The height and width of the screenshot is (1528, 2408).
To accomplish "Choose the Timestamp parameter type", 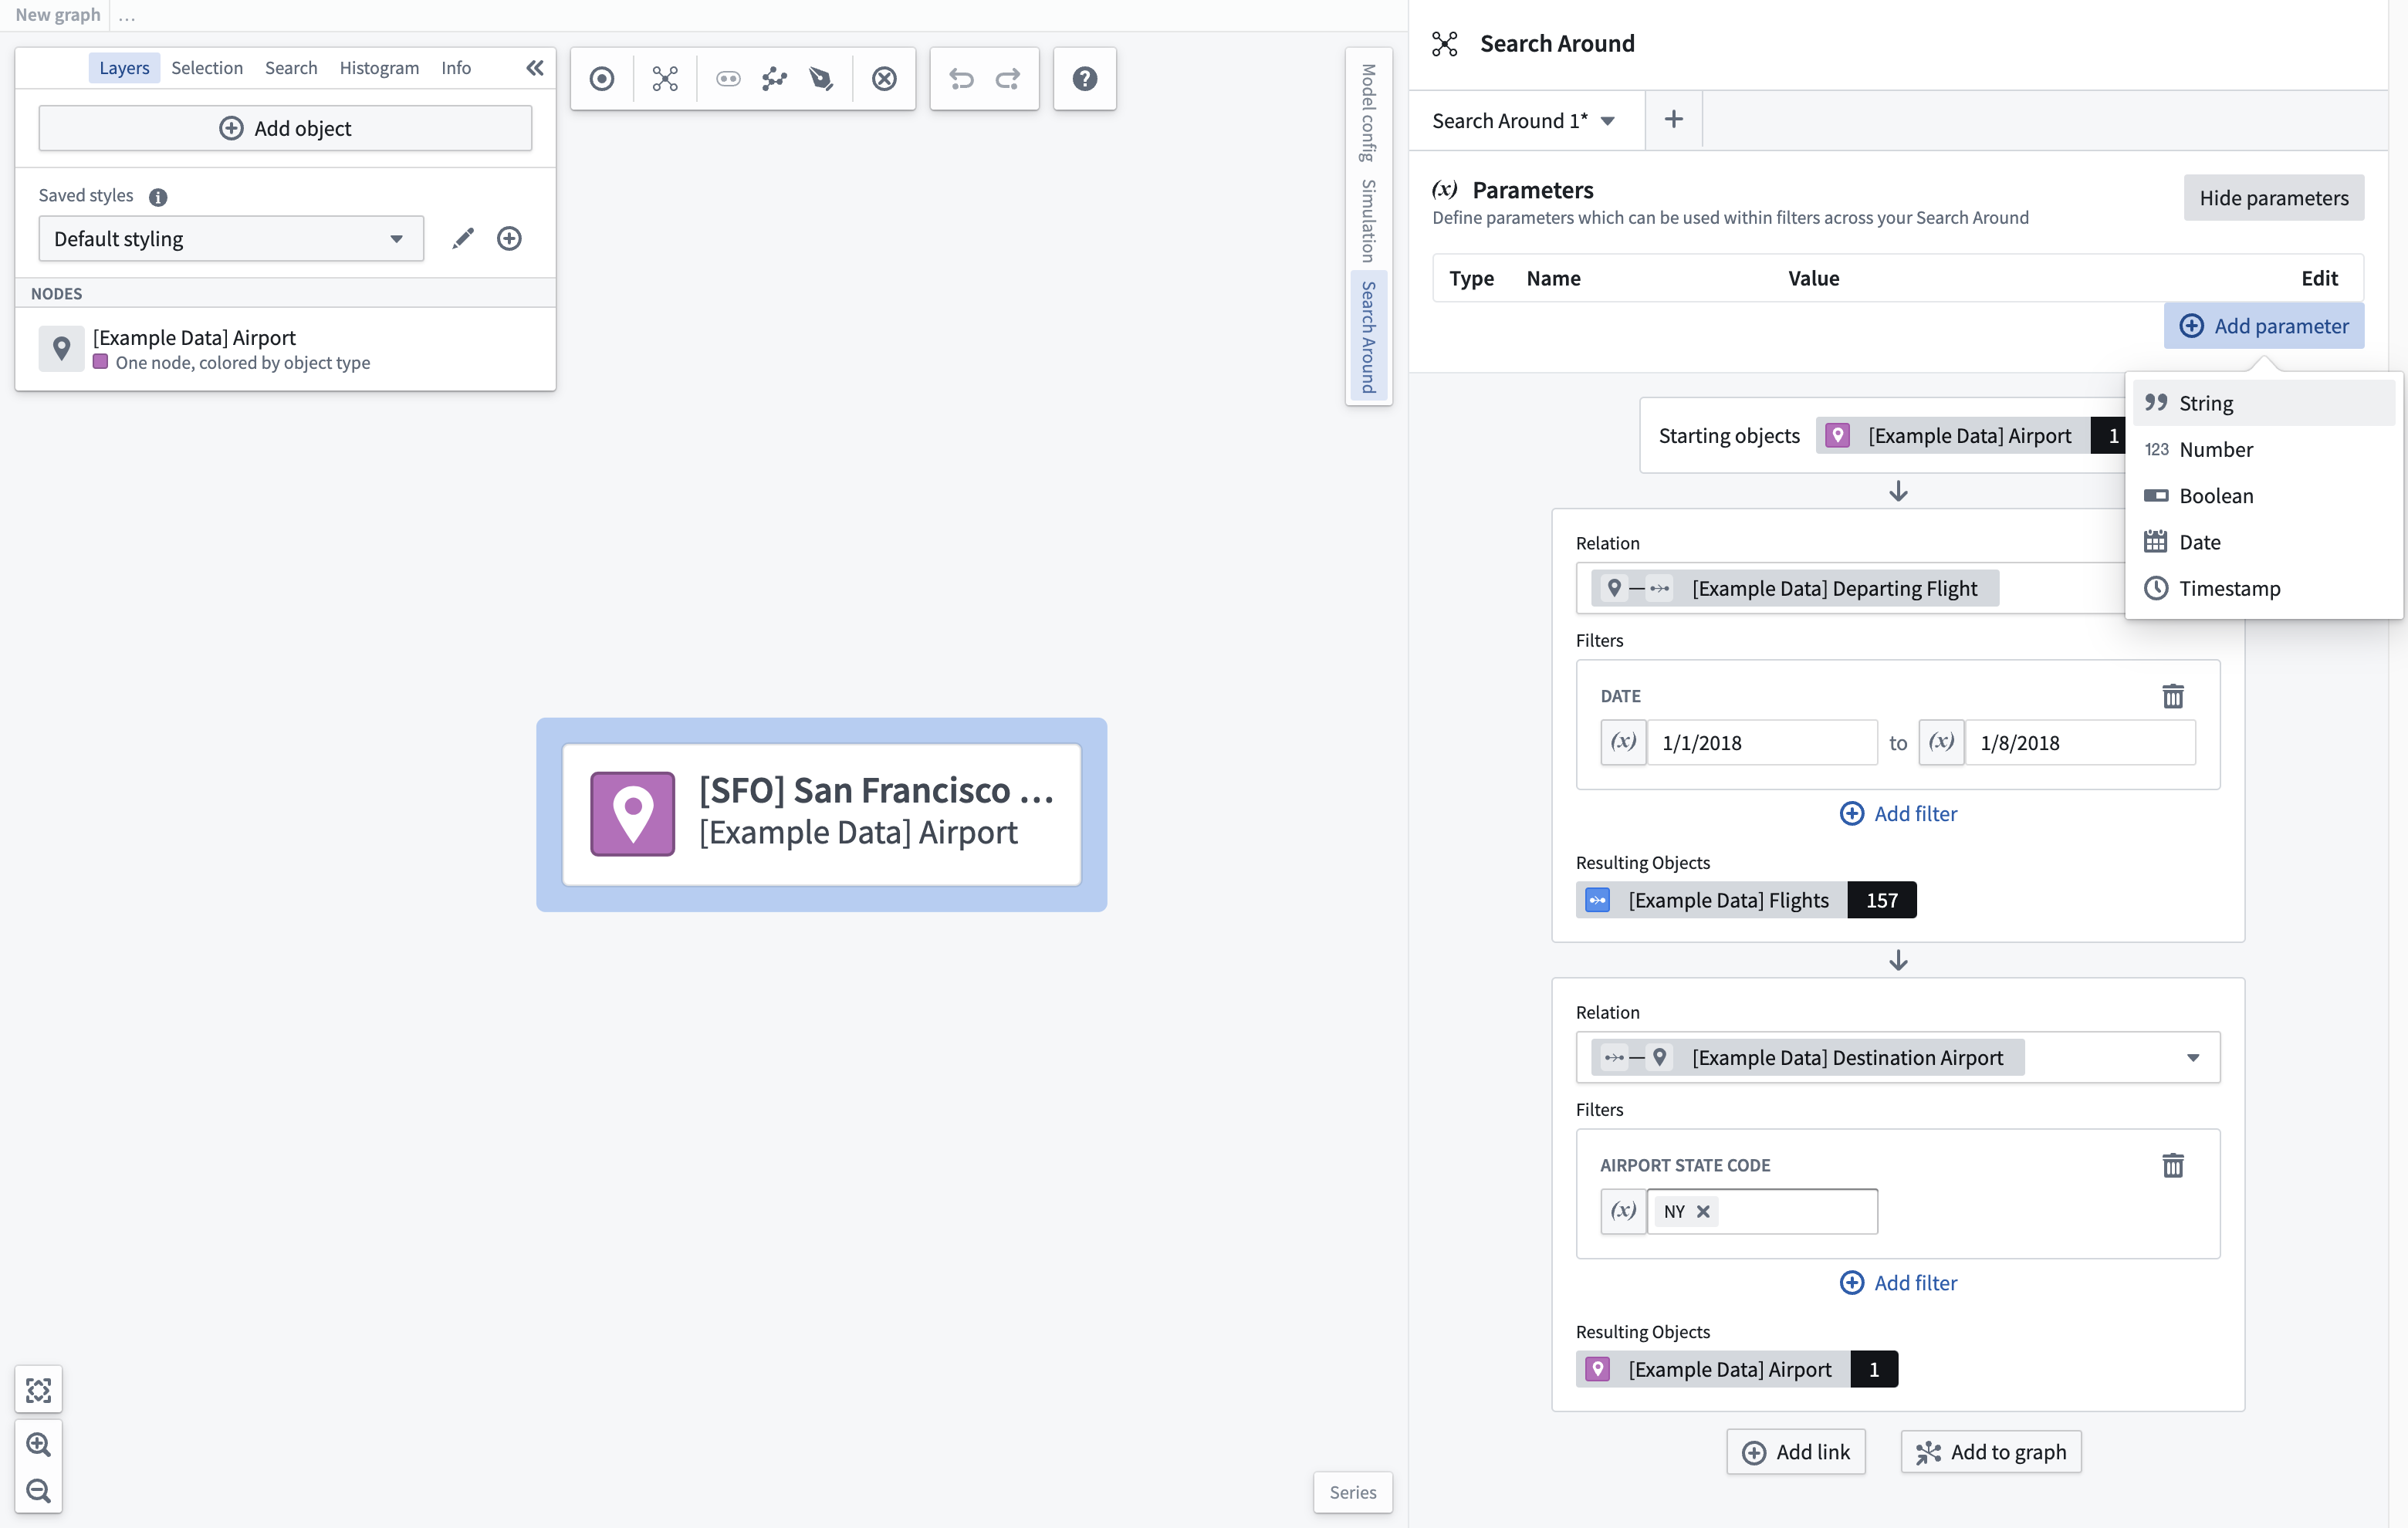I will pyautogui.click(x=2264, y=588).
